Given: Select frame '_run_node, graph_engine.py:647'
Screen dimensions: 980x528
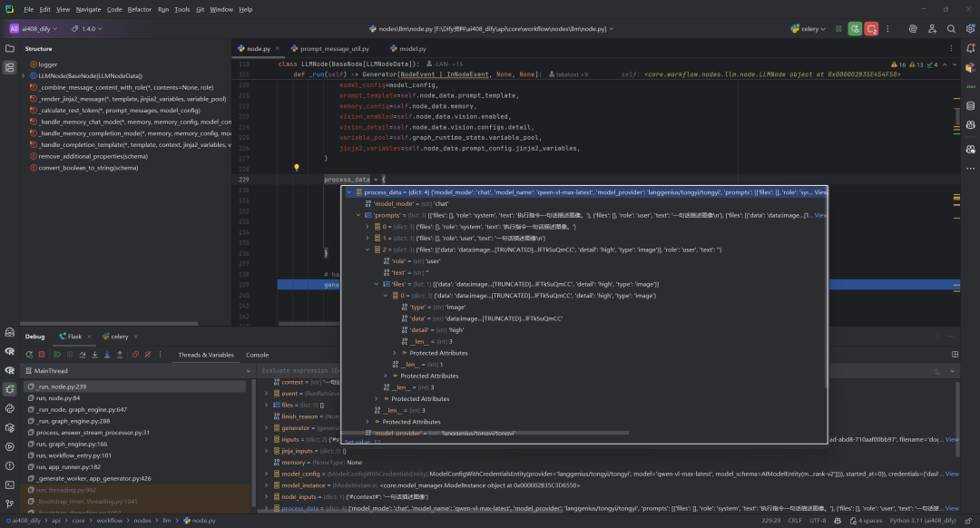Looking at the screenshot, I should coord(82,409).
